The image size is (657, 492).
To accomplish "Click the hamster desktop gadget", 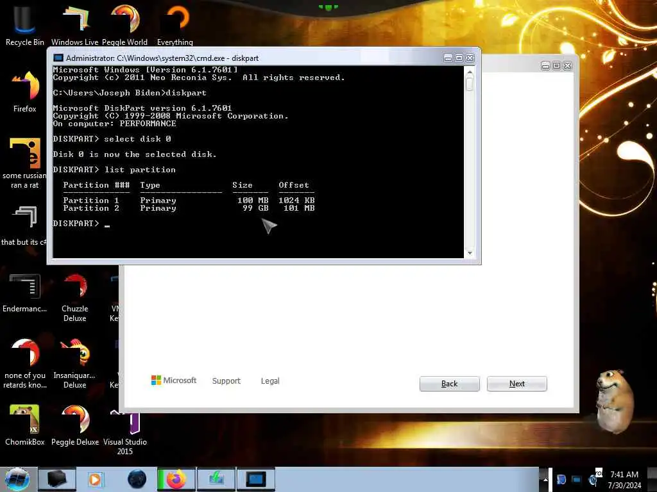I will [x=614, y=400].
